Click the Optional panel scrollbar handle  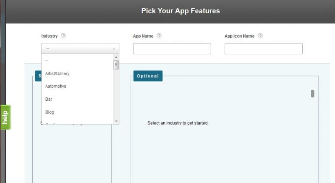[312, 94]
